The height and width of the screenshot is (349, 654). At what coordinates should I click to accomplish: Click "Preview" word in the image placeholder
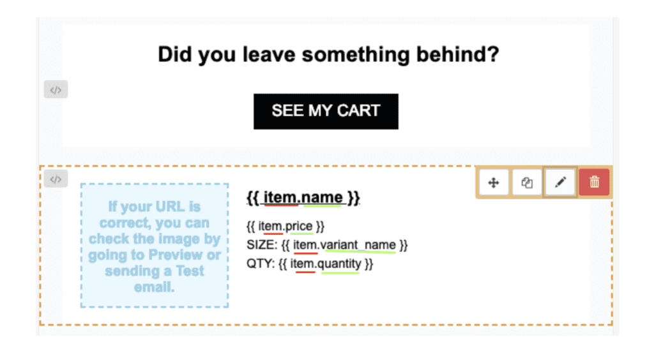[x=175, y=255]
